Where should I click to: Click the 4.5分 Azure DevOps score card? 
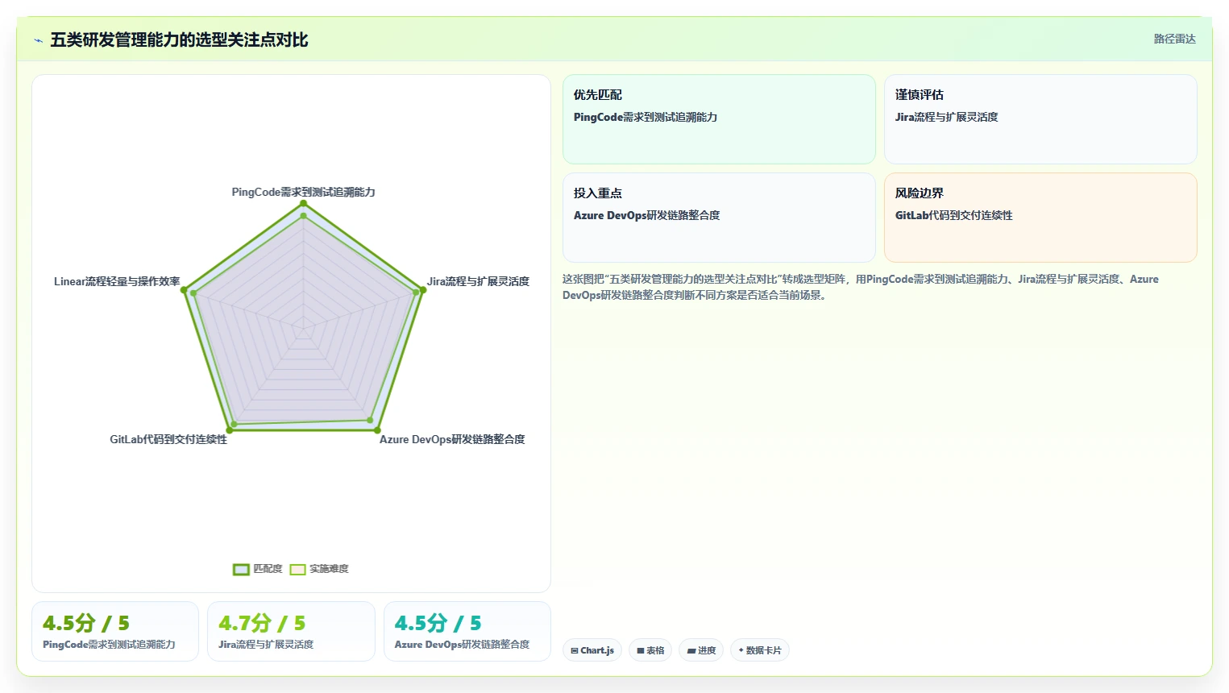click(x=467, y=632)
